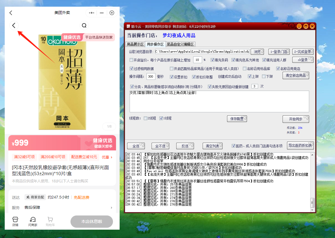Minimize the 筋斗云 sync assistant window
The height and width of the screenshot is (238, 335).
299,26
